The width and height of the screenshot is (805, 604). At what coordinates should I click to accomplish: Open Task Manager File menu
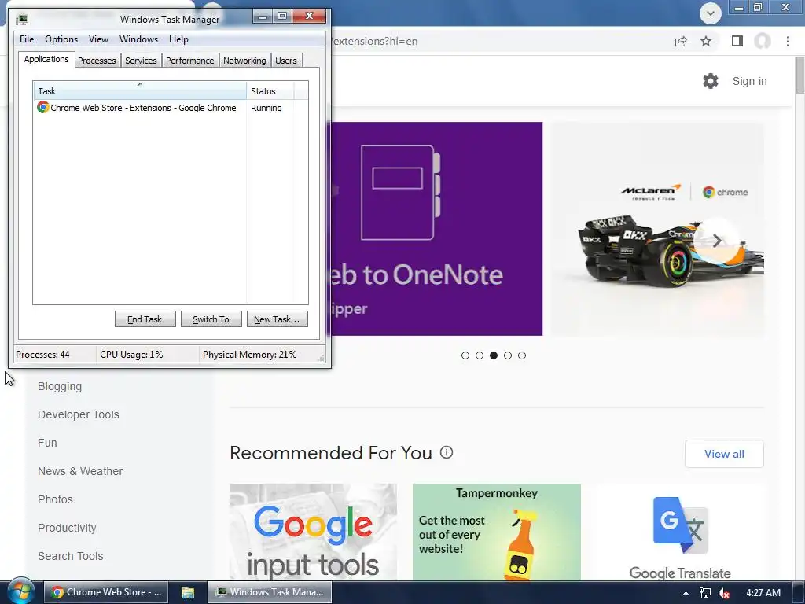(x=27, y=39)
